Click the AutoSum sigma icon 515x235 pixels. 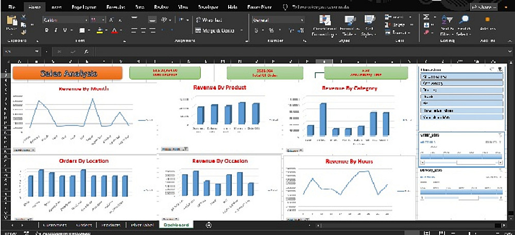426,17
